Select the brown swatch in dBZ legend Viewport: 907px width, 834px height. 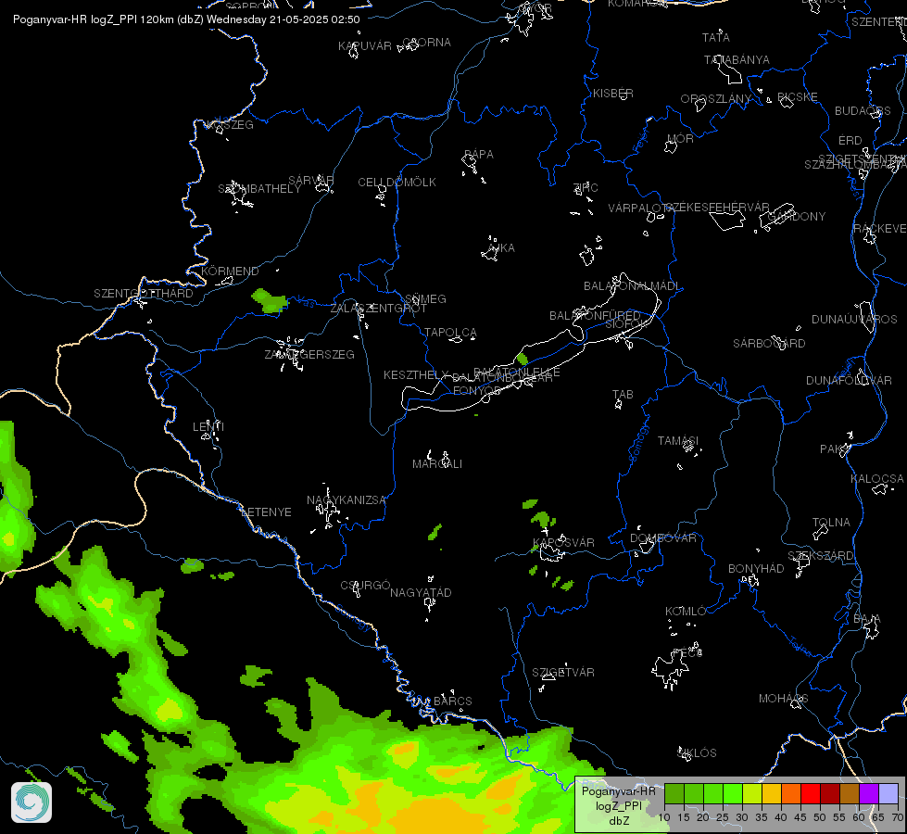tap(850, 794)
